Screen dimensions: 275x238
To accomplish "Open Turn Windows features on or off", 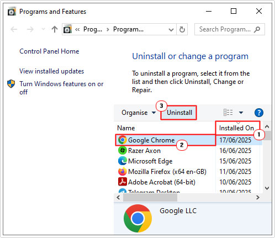I will point(61,88).
